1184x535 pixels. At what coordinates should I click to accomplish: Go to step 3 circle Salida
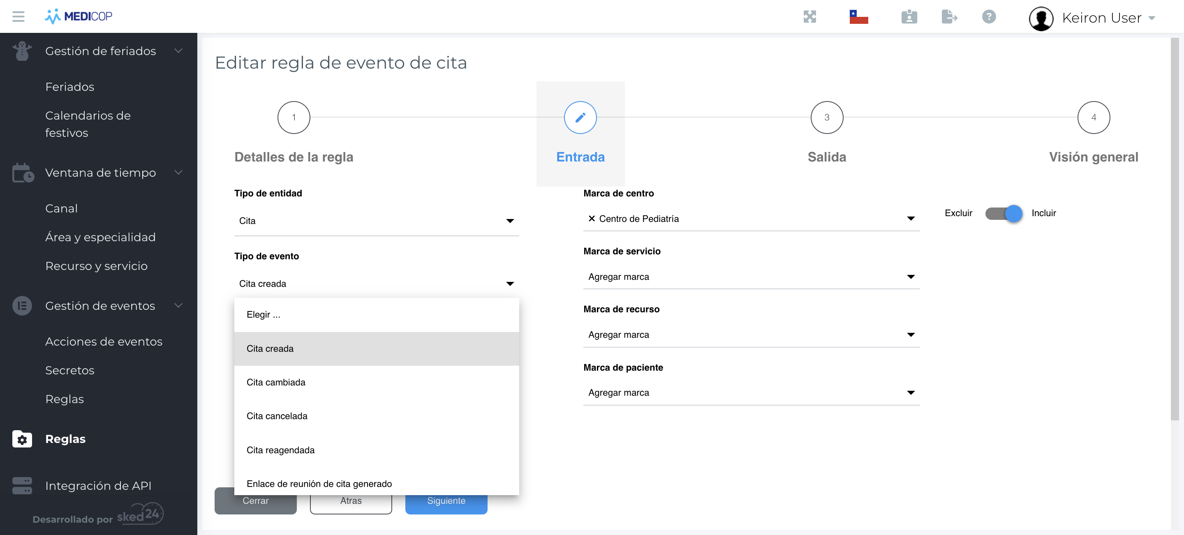click(826, 118)
